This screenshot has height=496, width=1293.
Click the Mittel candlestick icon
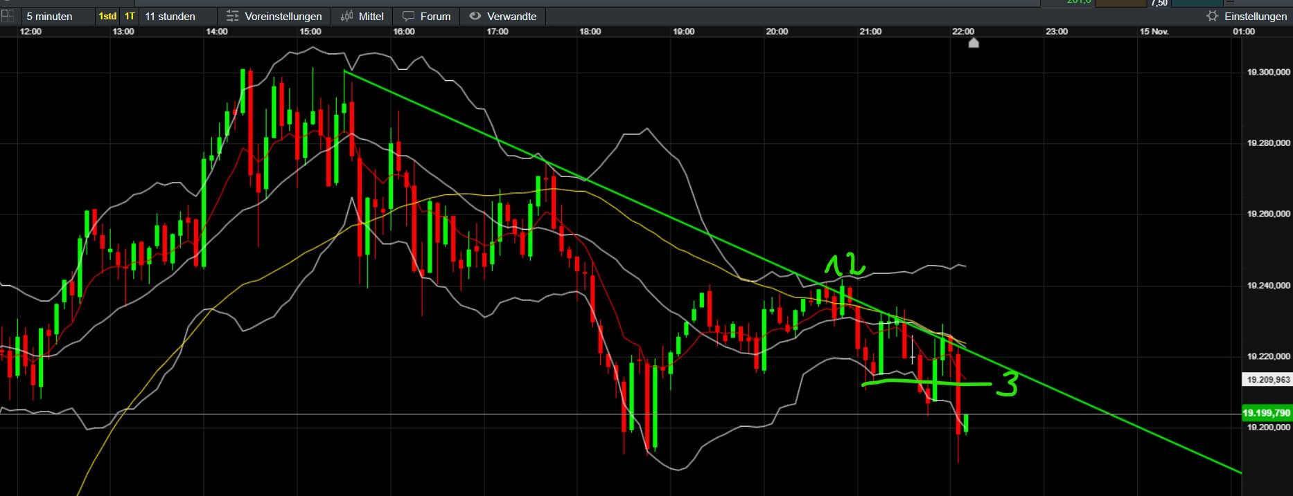347,16
